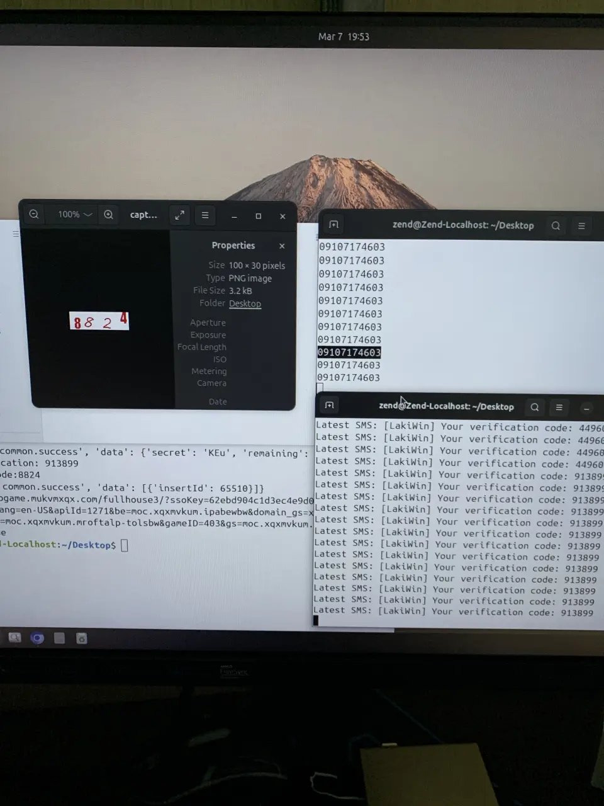Screen dimensions: 604x806
Task: Open the lower terminal hamburger menu
Action: [x=559, y=407]
